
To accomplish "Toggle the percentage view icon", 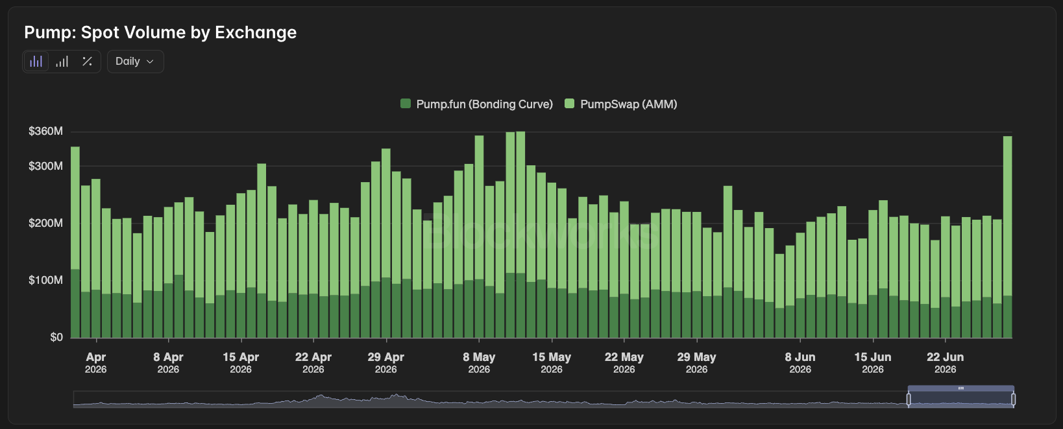I will click(x=87, y=62).
